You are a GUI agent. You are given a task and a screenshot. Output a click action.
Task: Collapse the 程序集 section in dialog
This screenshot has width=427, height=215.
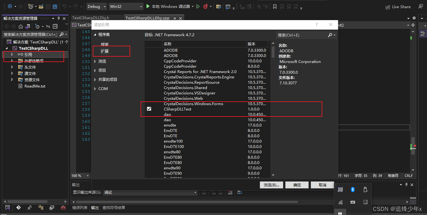coord(95,35)
